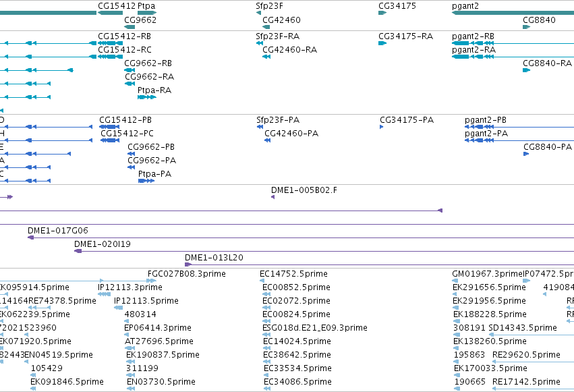Click transcript CG9662-RA

coord(149,77)
